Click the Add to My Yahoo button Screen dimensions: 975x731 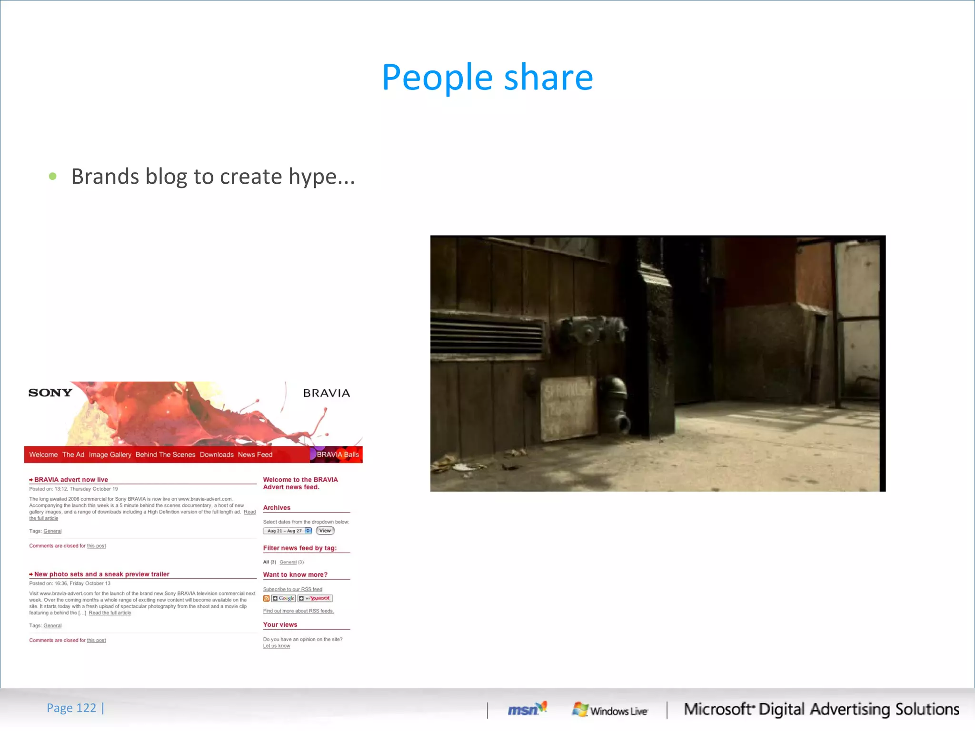coord(315,599)
